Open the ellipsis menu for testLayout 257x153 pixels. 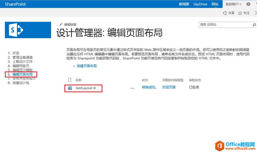click(x=132, y=88)
